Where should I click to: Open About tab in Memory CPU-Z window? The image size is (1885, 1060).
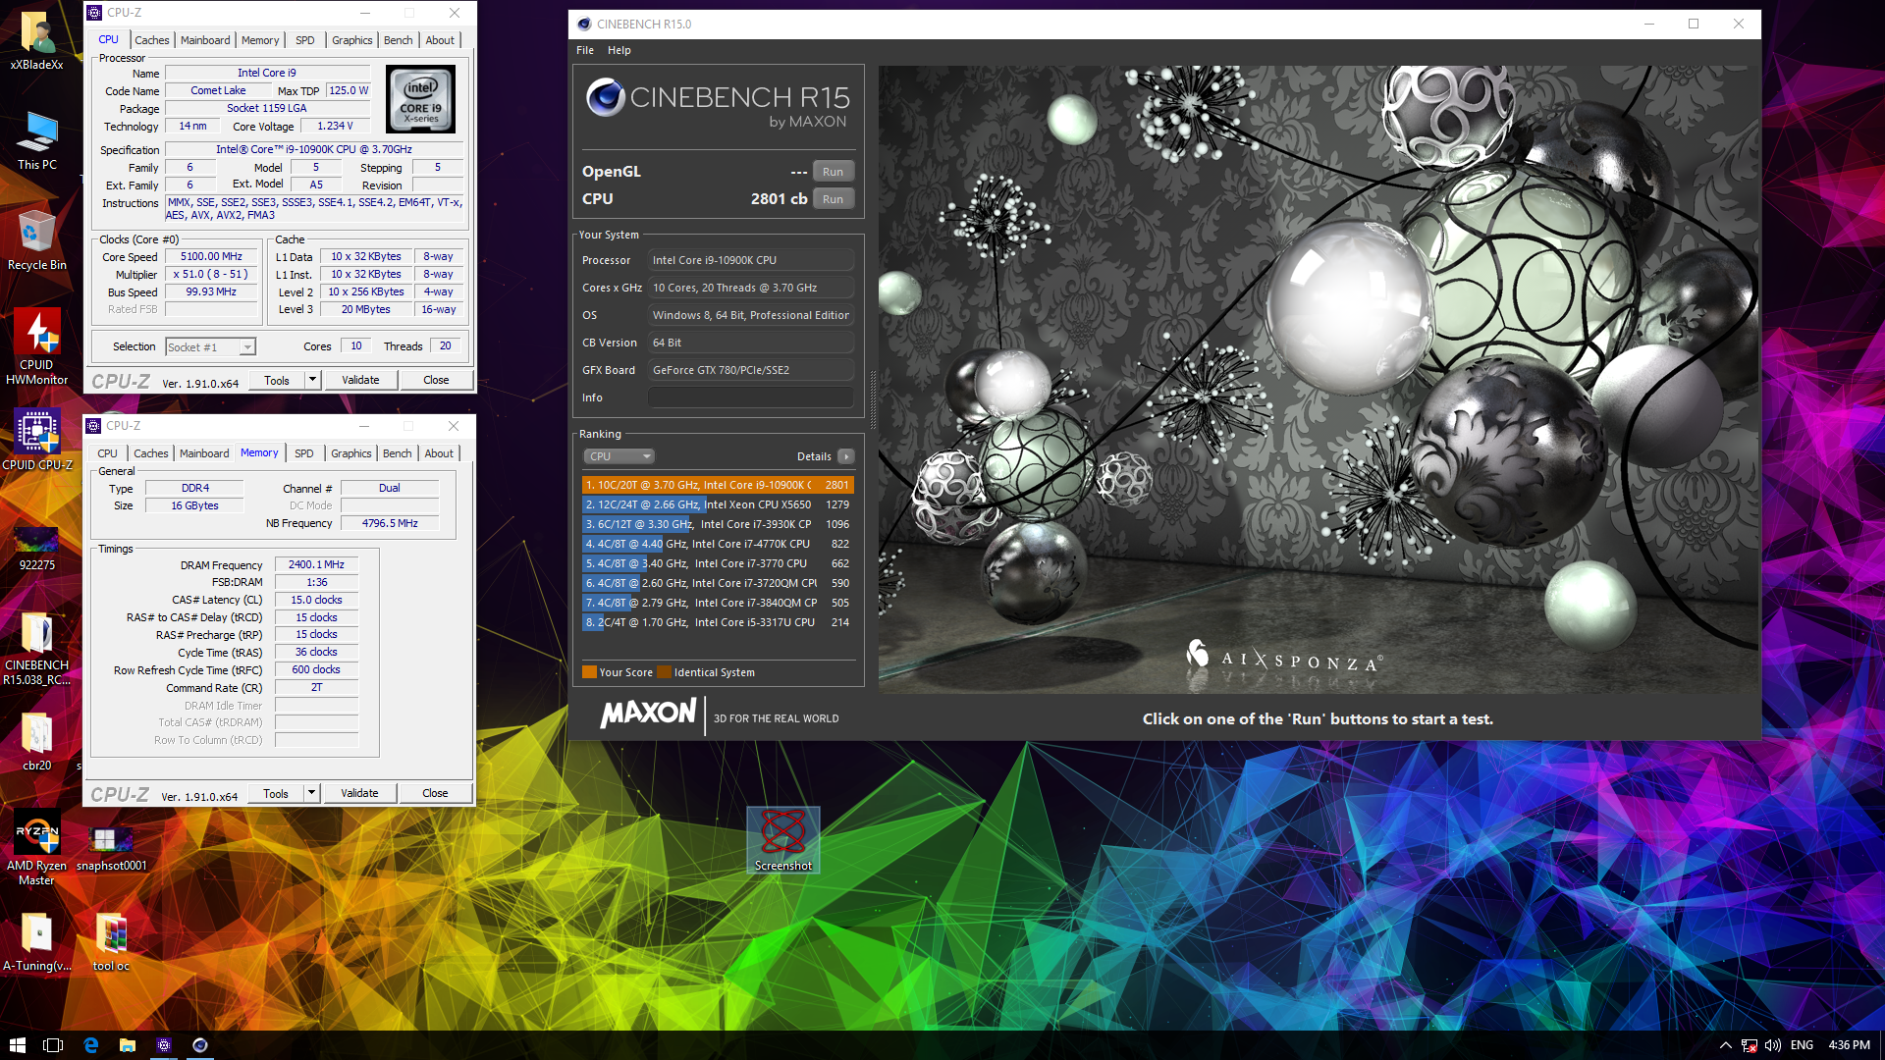pos(439,453)
